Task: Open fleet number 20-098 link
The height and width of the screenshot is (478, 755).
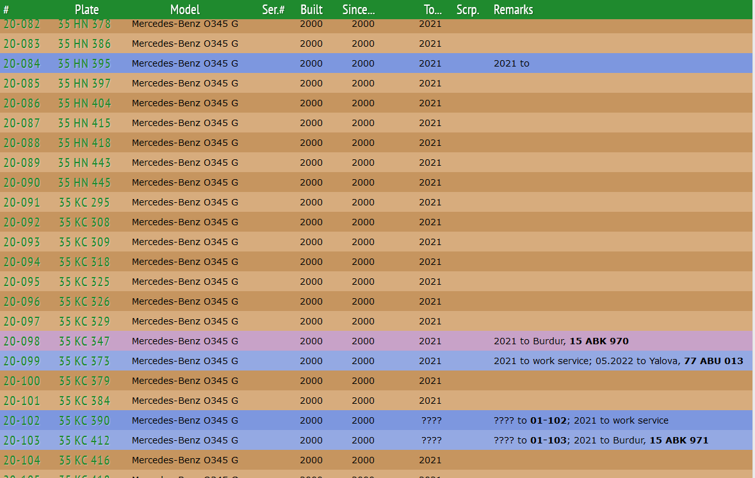Action: (22, 341)
